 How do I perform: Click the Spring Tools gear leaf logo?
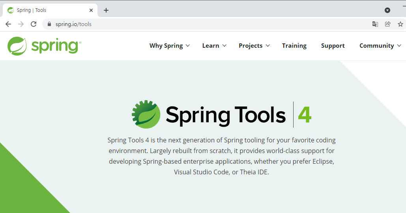146,114
